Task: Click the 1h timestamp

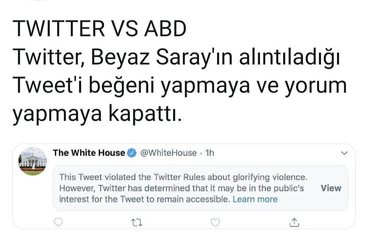Action: point(210,153)
